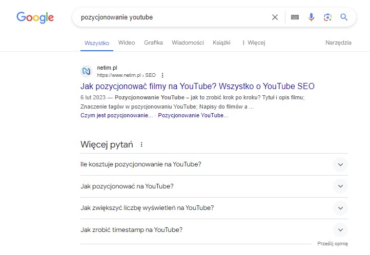Click the Google logo

click(35, 17)
